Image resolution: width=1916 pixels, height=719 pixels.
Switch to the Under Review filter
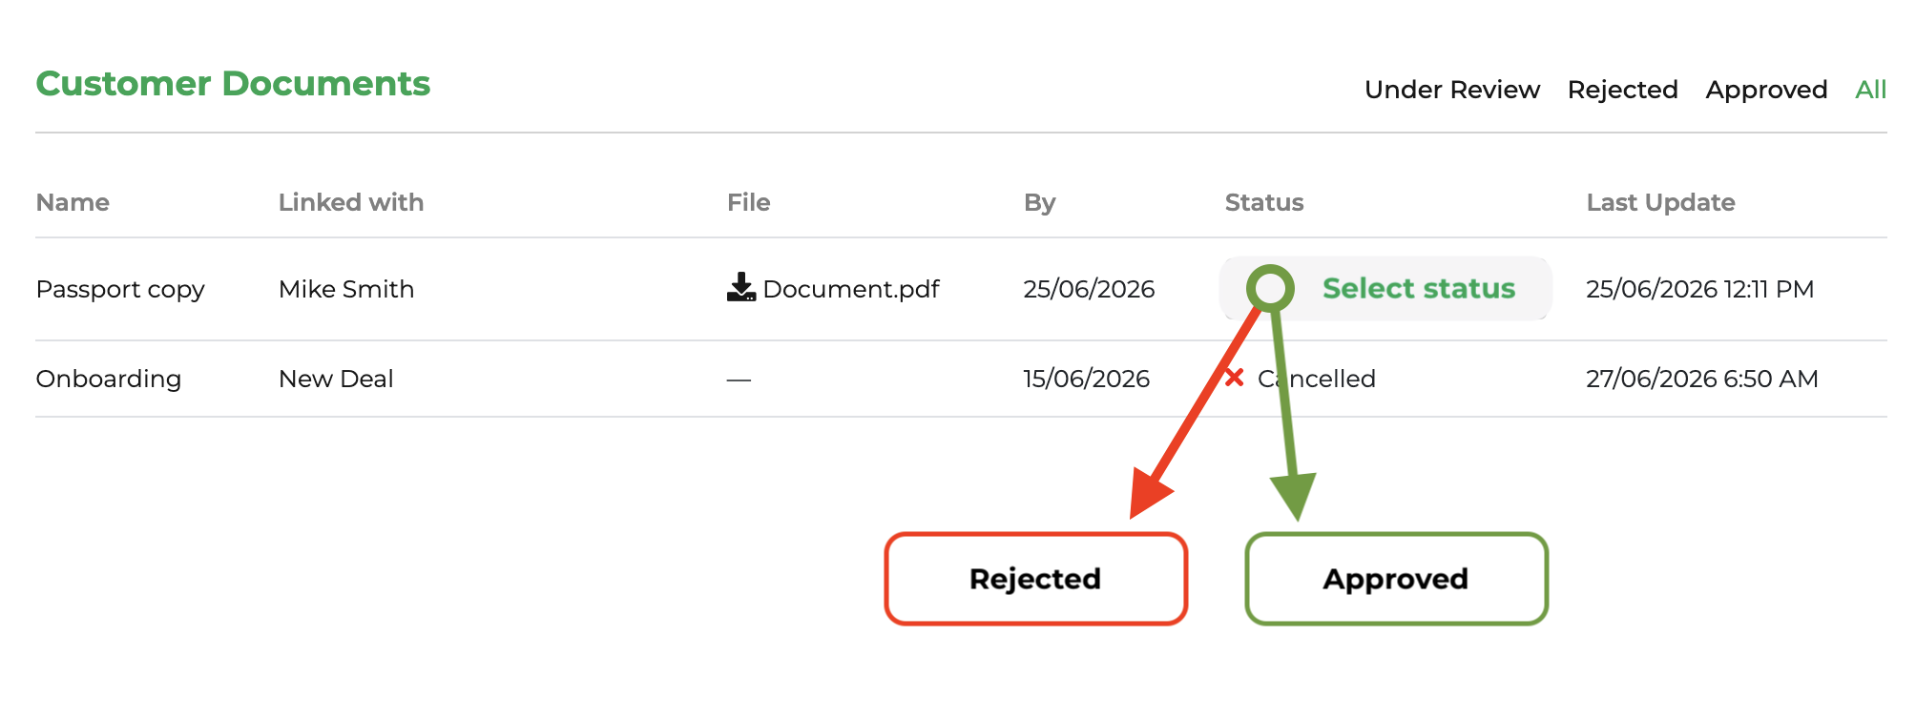(1452, 90)
